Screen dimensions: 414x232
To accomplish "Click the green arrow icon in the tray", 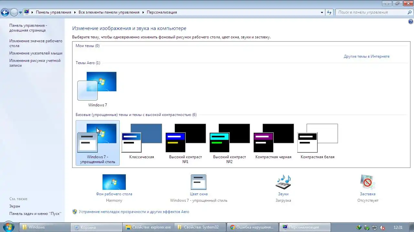I will click(359, 227).
